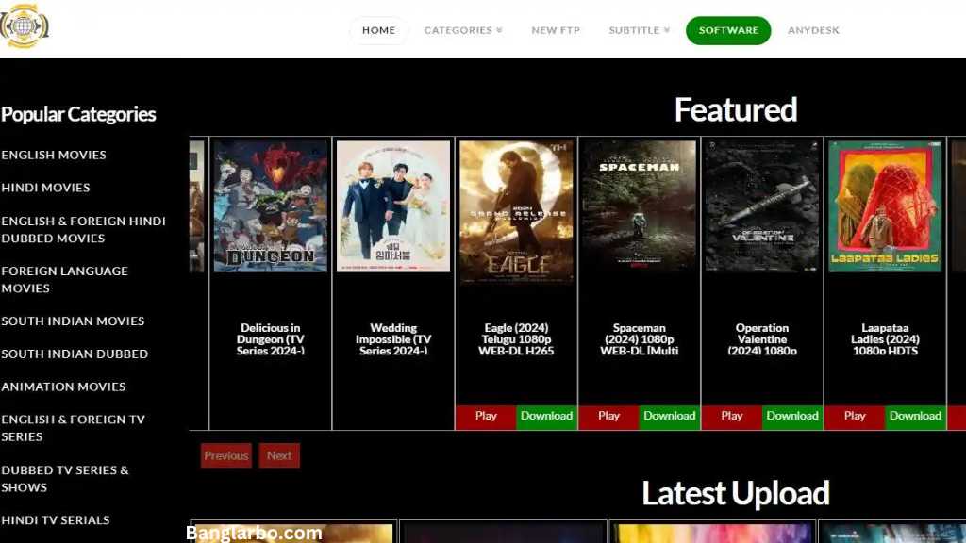Expand the Categories dropdown menu
Viewport: 966px width, 543px height.
click(x=462, y=30)
